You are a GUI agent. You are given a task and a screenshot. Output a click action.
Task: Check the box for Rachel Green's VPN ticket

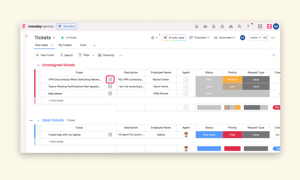(38, 79)
